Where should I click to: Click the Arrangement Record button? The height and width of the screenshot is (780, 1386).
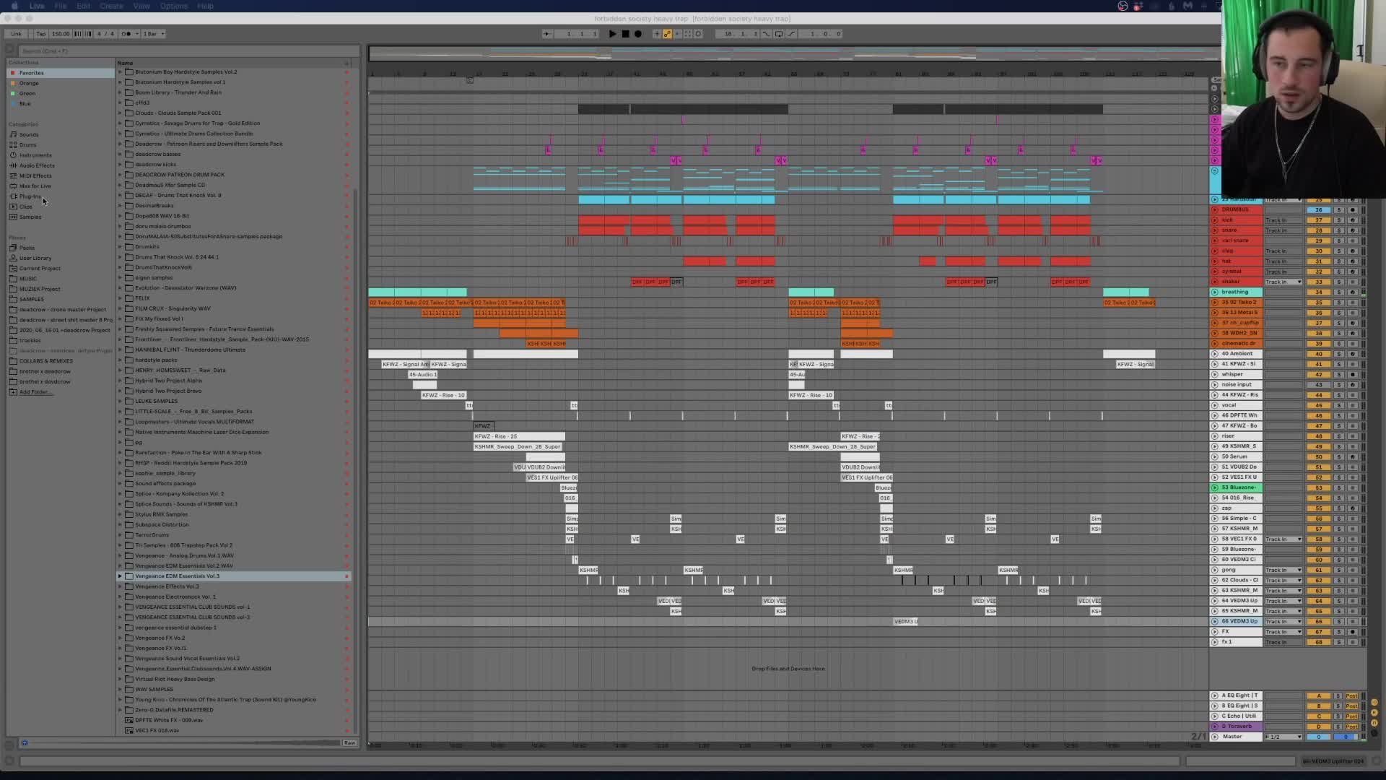[638, 34]
